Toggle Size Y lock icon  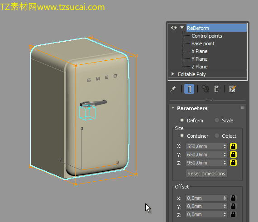click(233, 154)
